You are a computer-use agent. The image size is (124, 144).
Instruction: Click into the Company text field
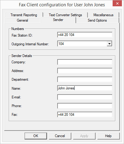[x=85, y=62]
